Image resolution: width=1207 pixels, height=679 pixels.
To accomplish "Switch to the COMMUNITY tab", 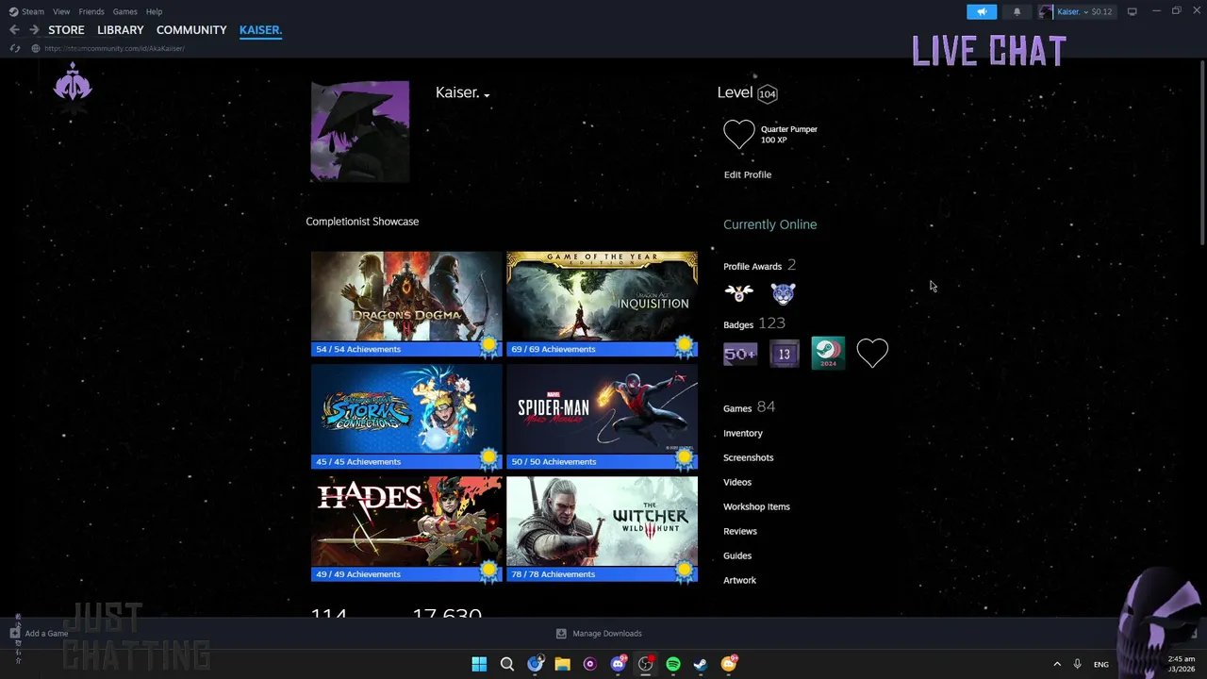I will point(191,30).
